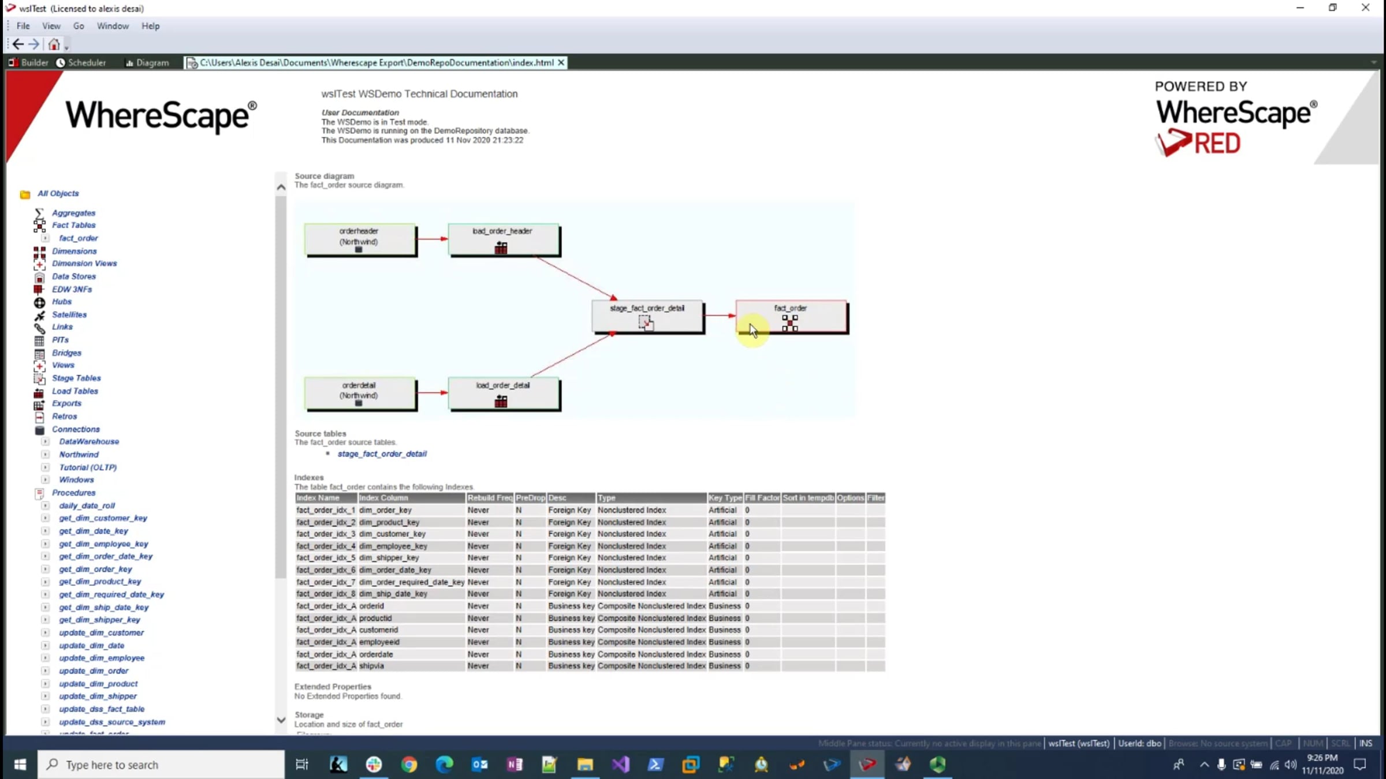Switch to the Scheduler tab

(81, 62)
